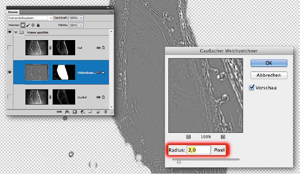Viewport: 300px width, 174px height.
Task: Click the 'Wasser gesplittet' group name
Action: pyautogui.click(x=38, y=32)
